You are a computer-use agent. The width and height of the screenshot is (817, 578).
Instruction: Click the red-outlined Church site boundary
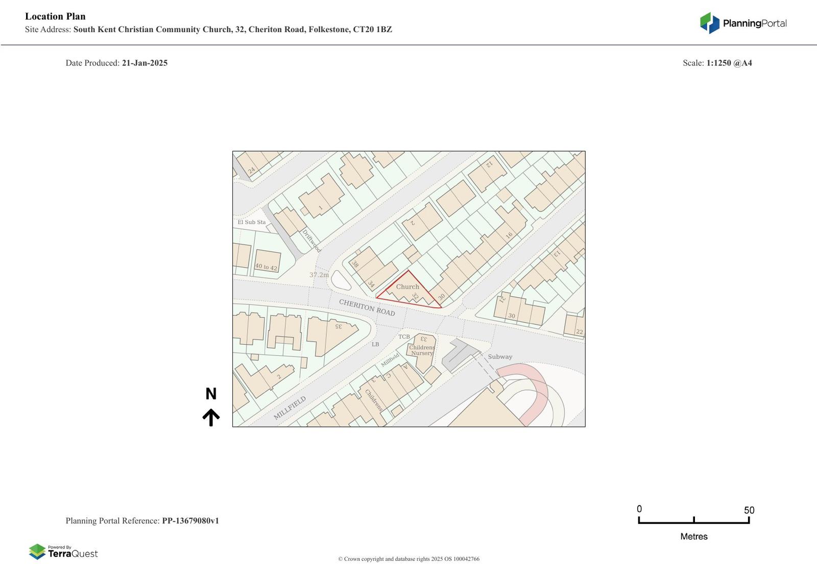pos(407,290)
